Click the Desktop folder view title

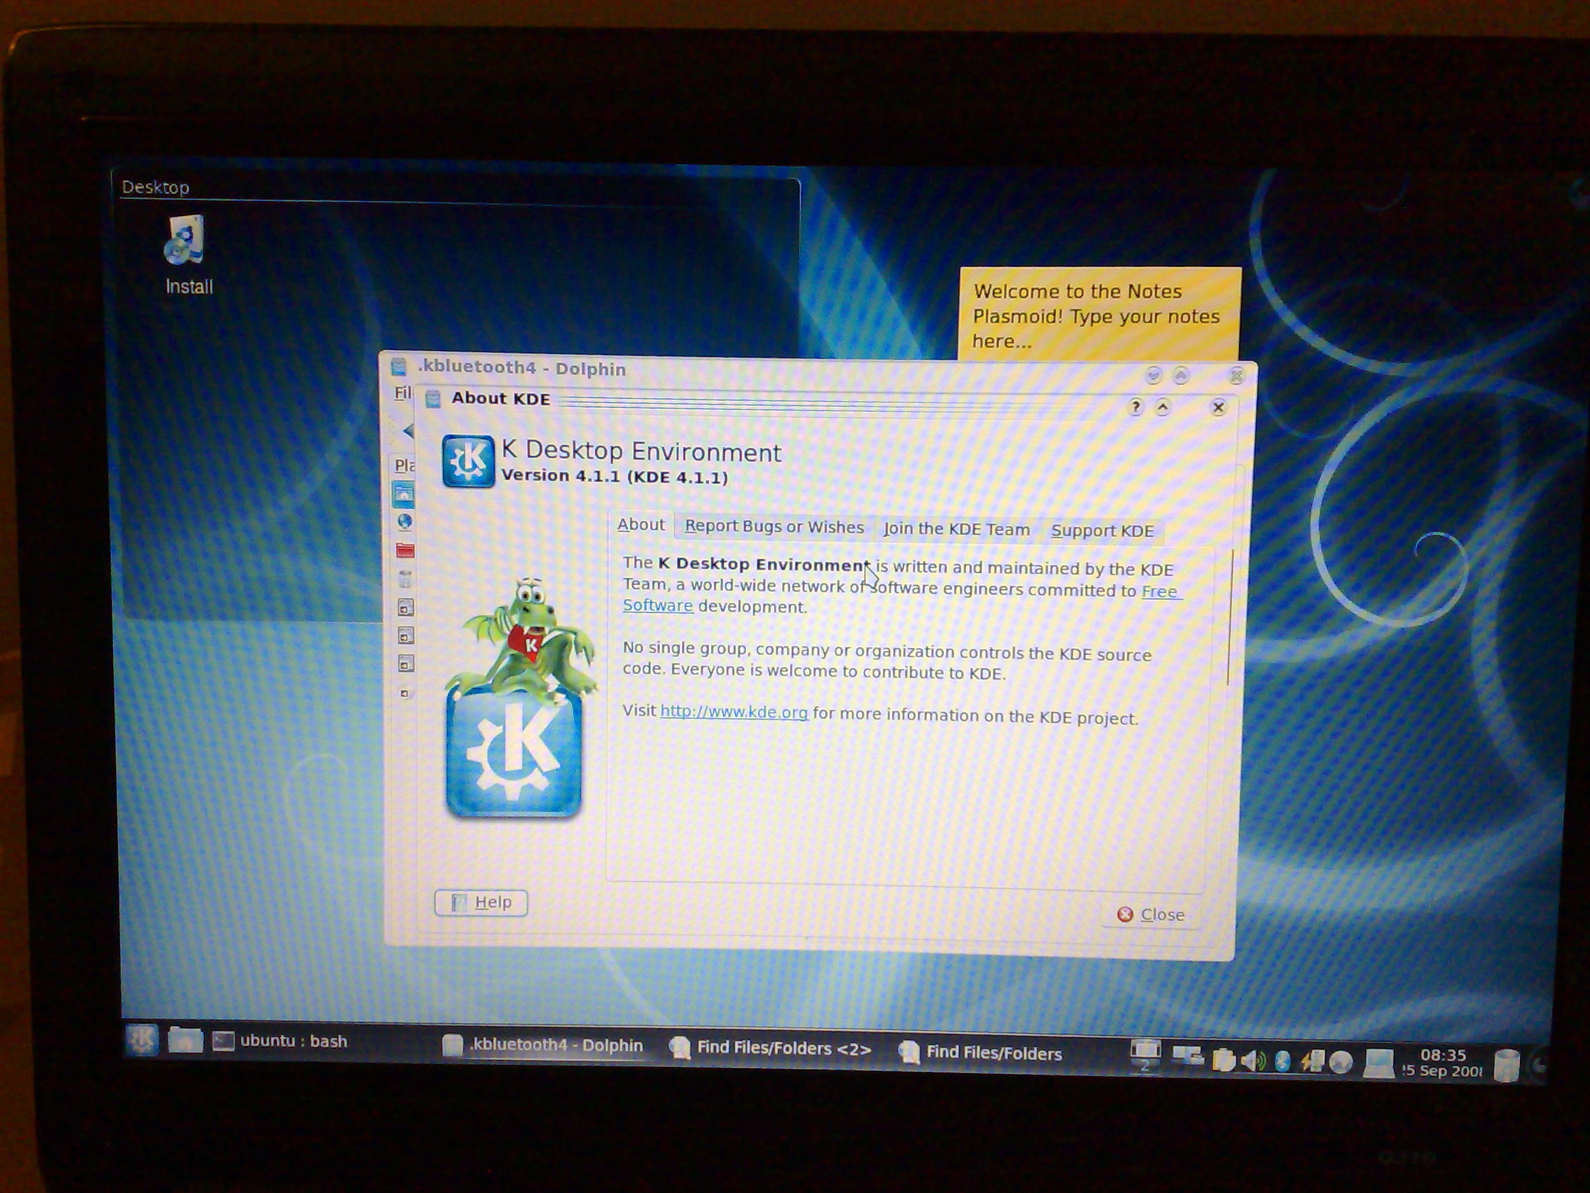pyautogui.click(x=155, y=187)
